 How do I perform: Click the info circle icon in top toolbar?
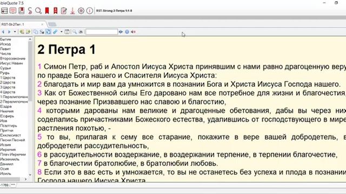pyautogui.click(x=89, y=11)
